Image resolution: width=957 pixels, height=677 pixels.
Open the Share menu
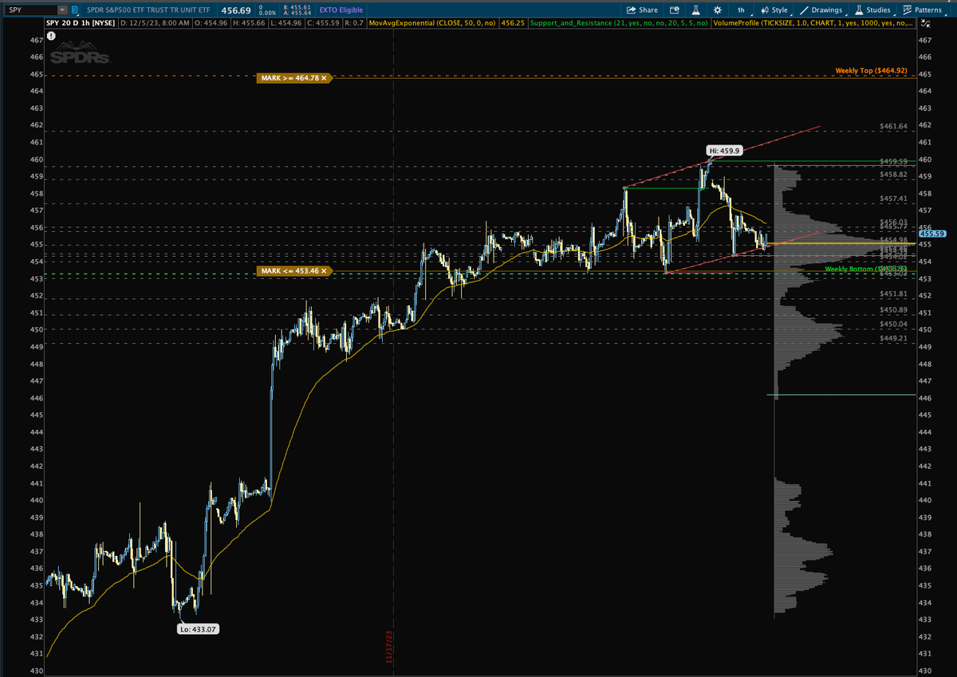[642, 10]
